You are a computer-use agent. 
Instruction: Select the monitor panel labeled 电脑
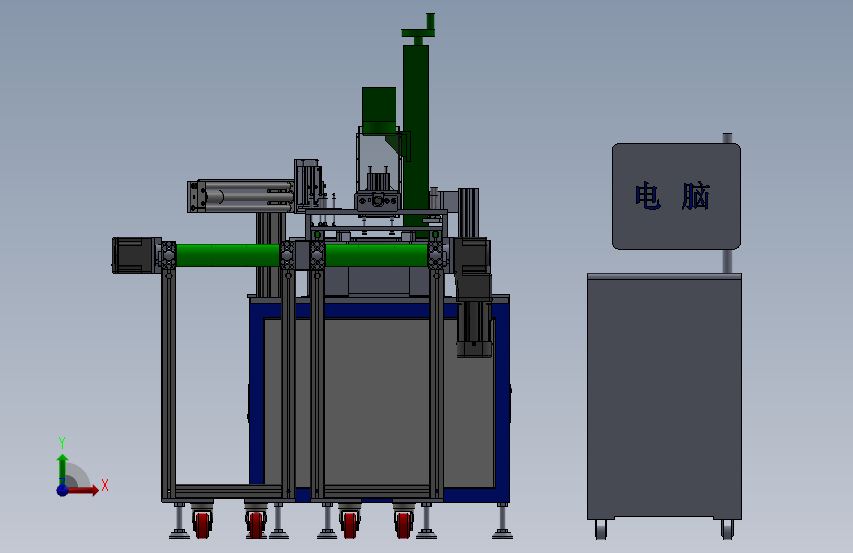point(676,196)
